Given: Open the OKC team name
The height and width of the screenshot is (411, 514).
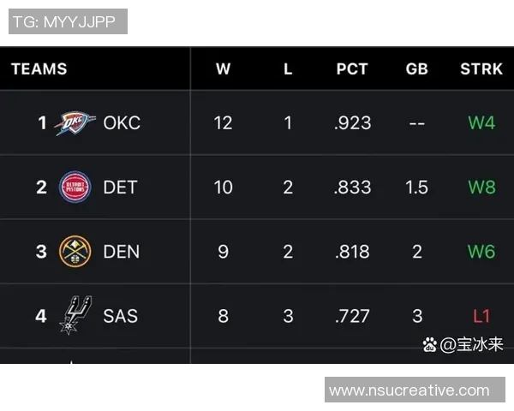Looking at the screenshot, I should (x=122, y=123).
